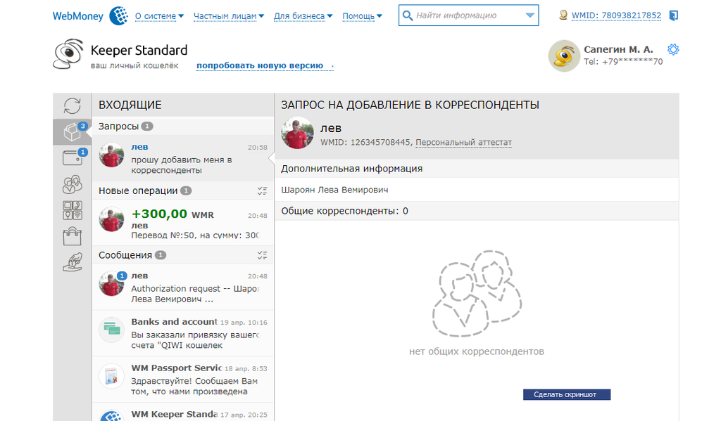Open the Banks and accounts message

tap(183, 333)
